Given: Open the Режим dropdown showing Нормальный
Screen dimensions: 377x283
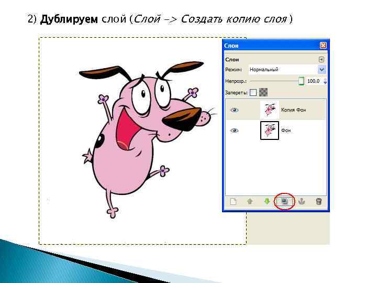Looking at the screenshot, I should pyautogui.click(x=287, y=70).
